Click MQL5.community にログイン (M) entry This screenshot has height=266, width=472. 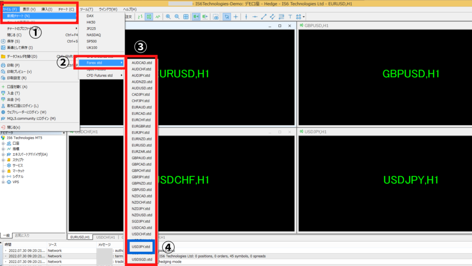point(39,119)
